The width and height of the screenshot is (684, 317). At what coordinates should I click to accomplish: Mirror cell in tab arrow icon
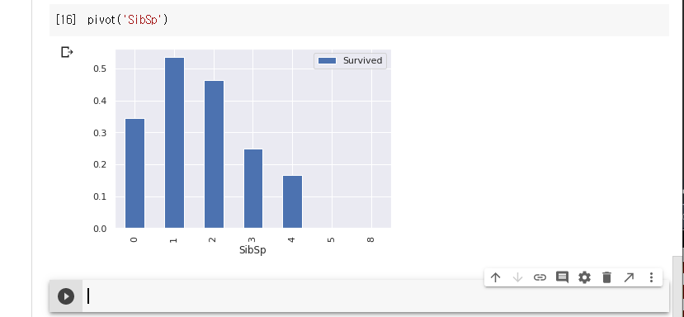(629, 277)
